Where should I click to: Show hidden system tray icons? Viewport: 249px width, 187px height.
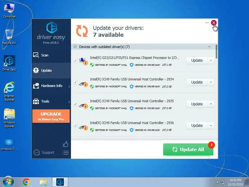217,182
